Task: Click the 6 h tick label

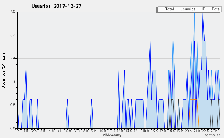Action: point(68,131)
